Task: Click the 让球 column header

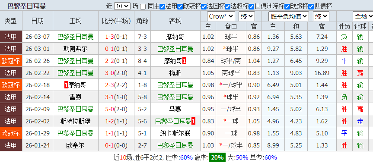Action: [x=360, y=26]
